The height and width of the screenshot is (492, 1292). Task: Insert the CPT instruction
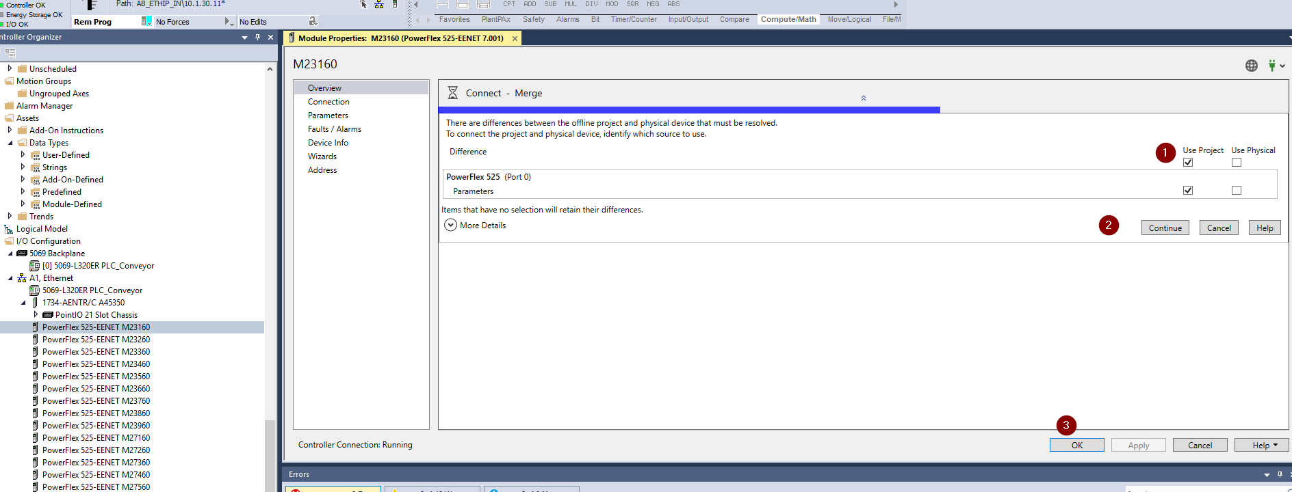click(x=509, y=4)
